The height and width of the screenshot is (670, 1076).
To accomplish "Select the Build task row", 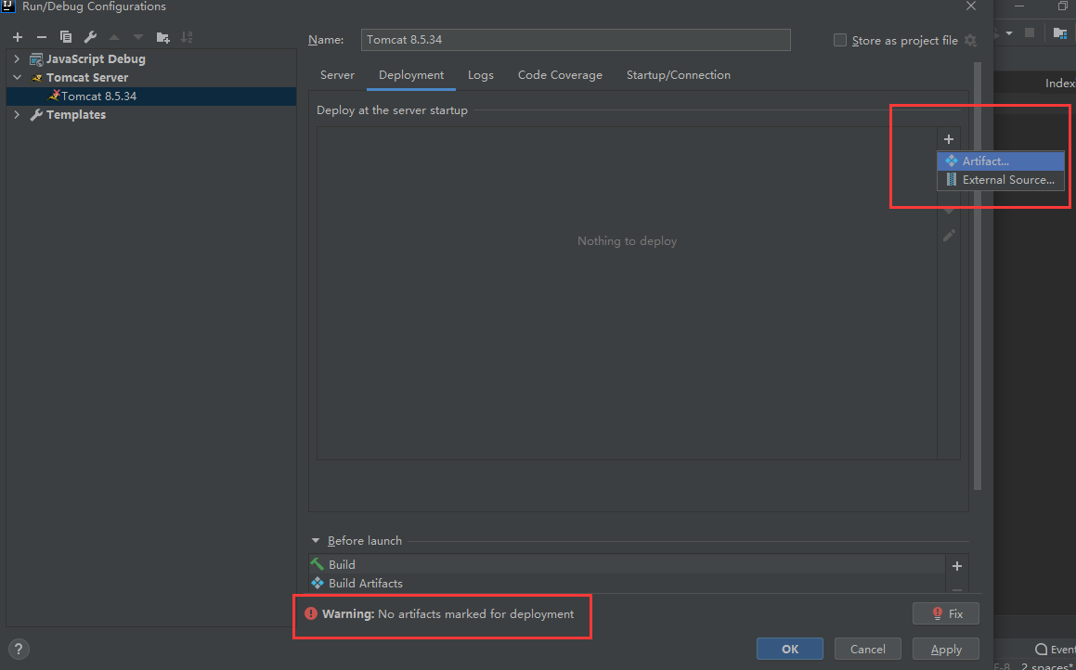I will click(x=627, y=564).
